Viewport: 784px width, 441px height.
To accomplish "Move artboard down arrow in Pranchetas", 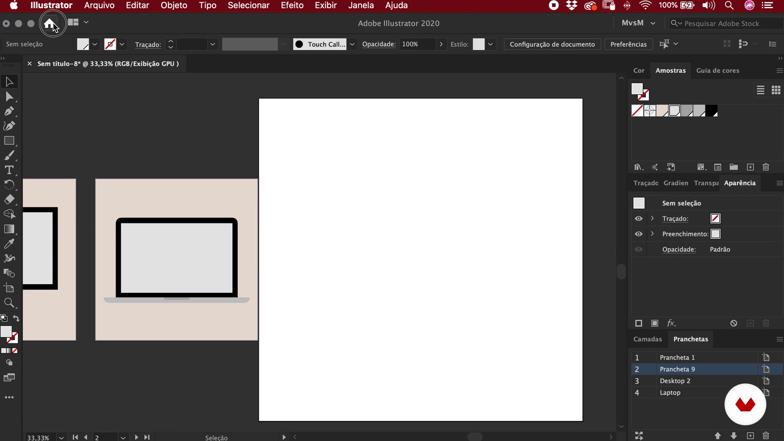I will click(734, 436).
